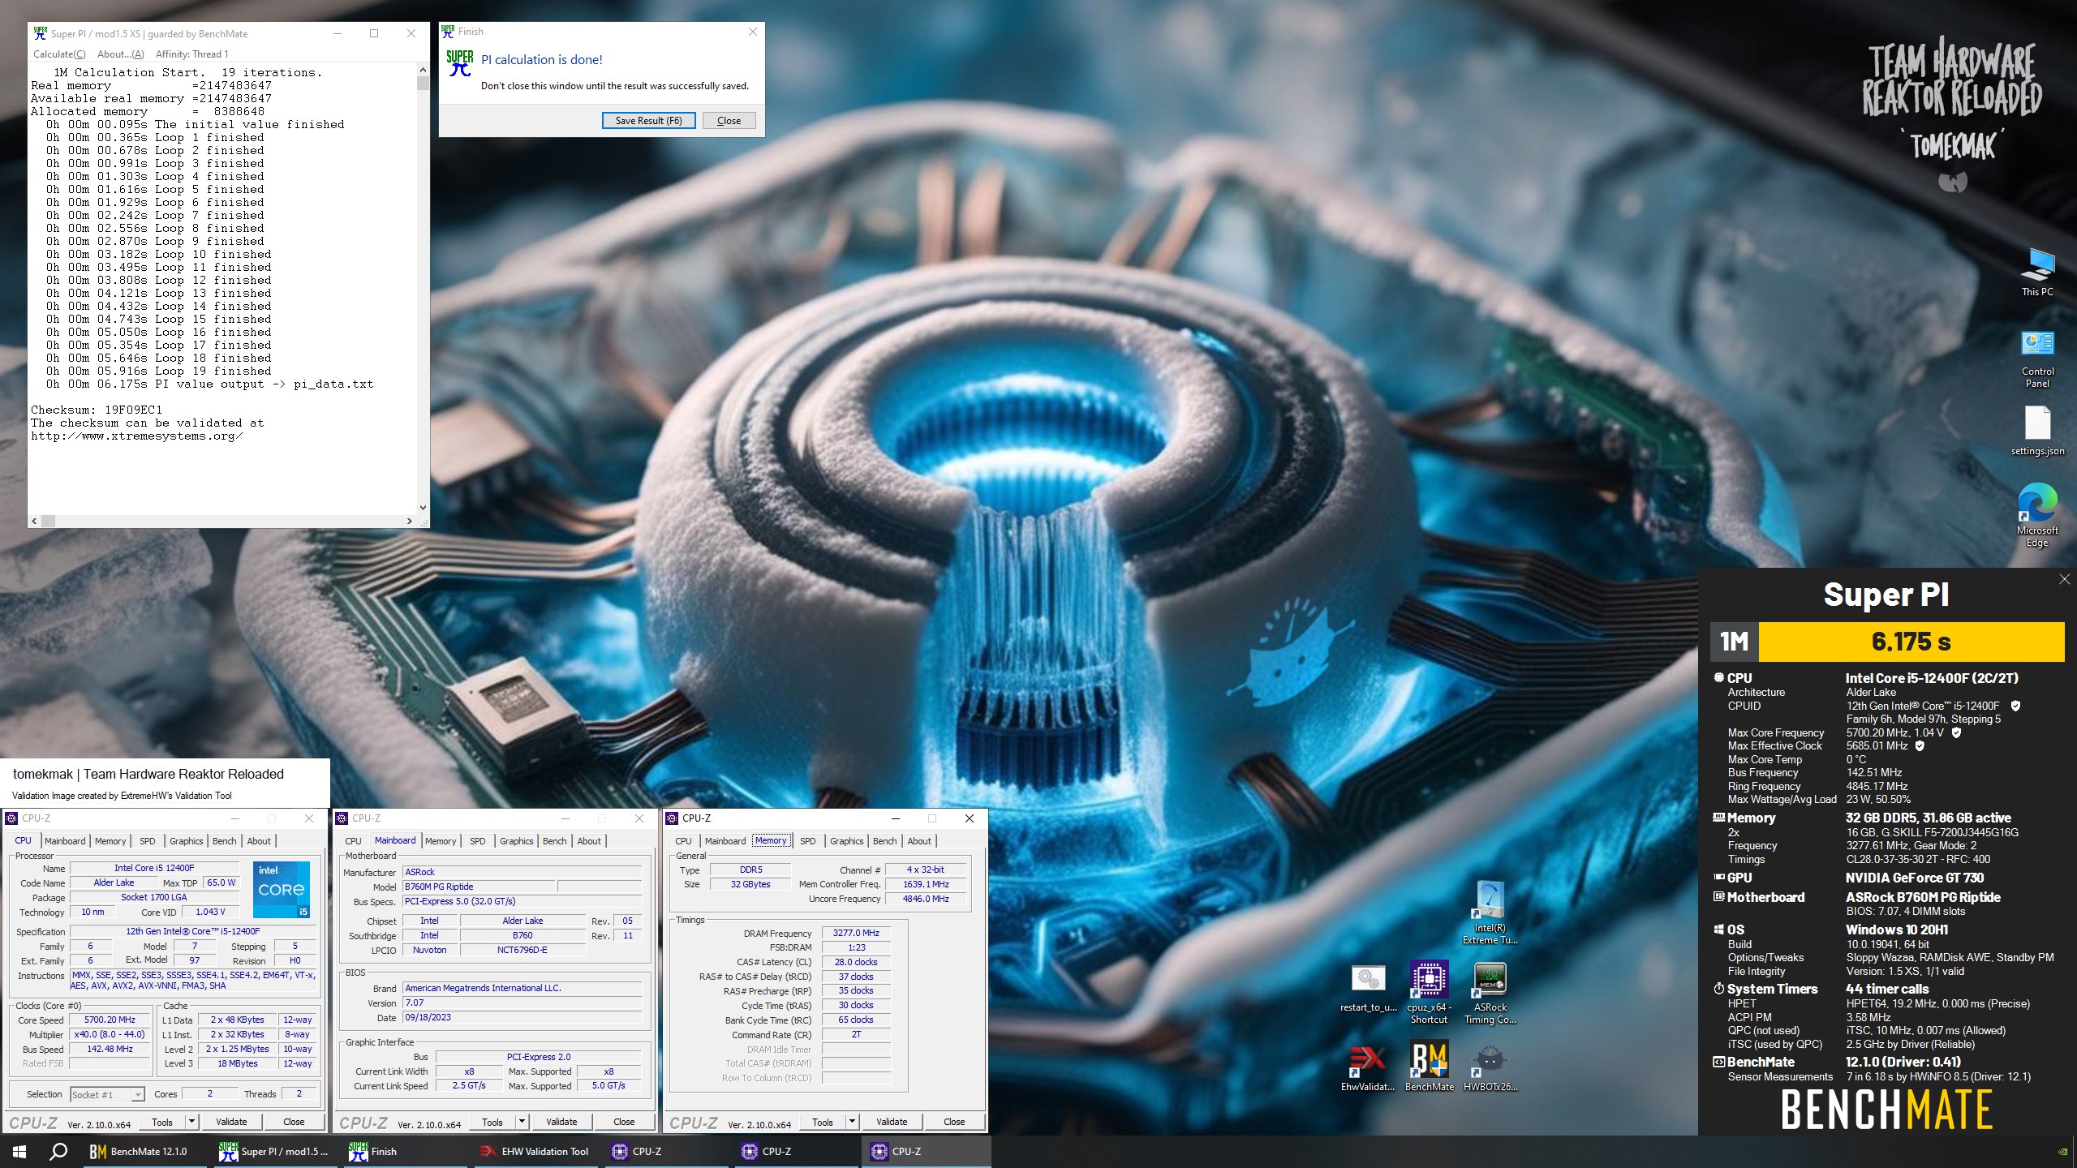Image resolution: width=2077 pixels, height=1168 pixels.
Task: Click Core Speed value 5700.20 MHz field
Action: pyautogui.click(x=110, y=1020)
